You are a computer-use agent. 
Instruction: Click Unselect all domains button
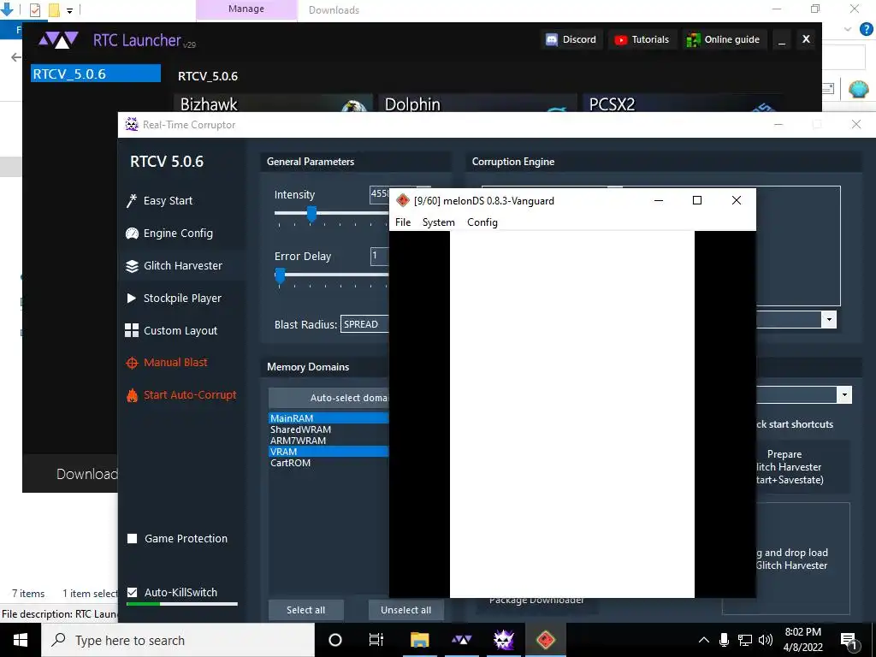coord(406,610)
